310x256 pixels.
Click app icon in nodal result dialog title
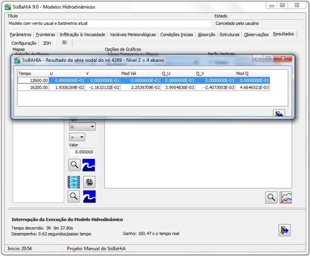click(x=18, y=60)
